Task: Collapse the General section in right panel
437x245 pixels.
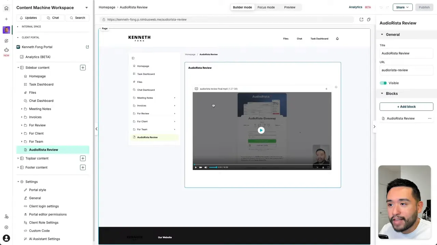Action: (382, 34)
